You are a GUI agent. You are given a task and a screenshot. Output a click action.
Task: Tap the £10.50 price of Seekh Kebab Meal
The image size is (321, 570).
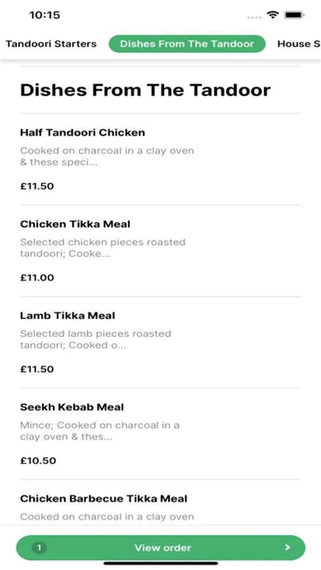[38, 461]
